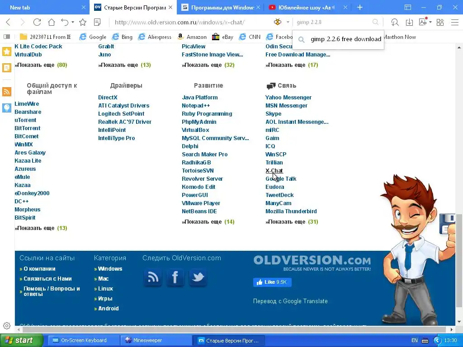The width and height of the screenshot is (463, 347).
Task: Click the gimp 2.2.8 search field
Action: (332, 22)
